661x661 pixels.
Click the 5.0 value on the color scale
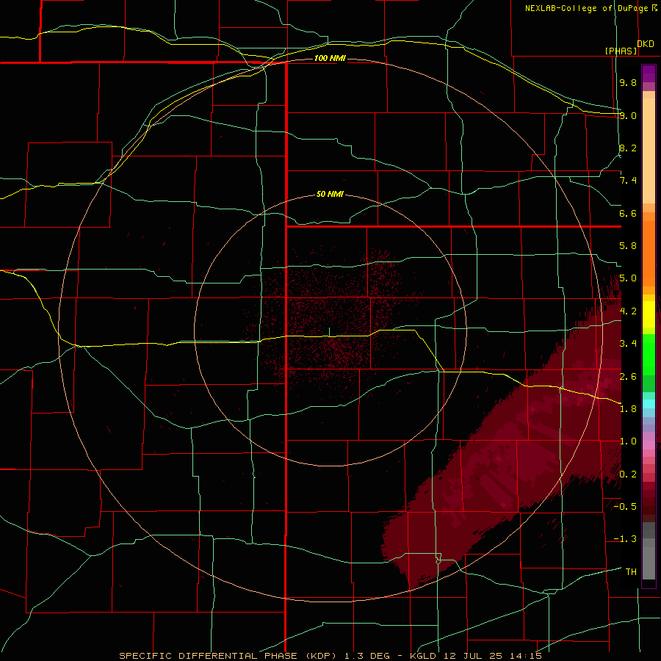(628, 278)
